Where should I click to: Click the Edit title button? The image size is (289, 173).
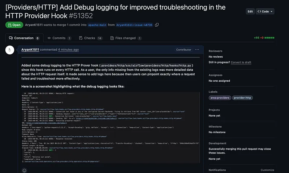click(250, 12)
